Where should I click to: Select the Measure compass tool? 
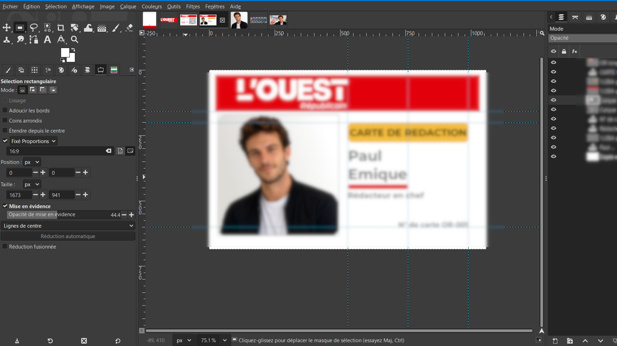[61, 39]
